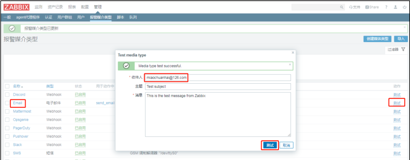This screenshot has width=410, height=160.
Task: Switch to the 脚本 submenu
Action: [120, 17]
